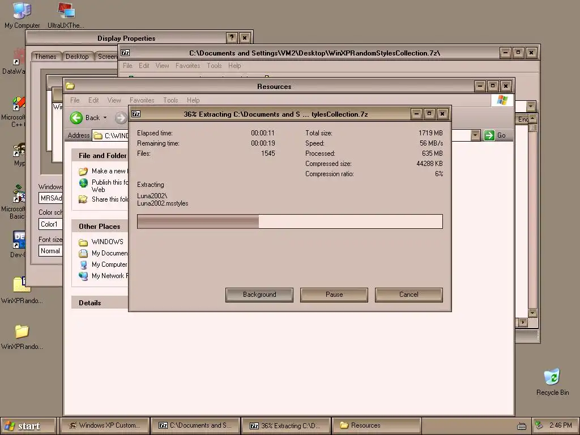Viewport: 580px width, 435px height.
Task: Click the My Documents icon in Other Places
Action: coord(83,253)
